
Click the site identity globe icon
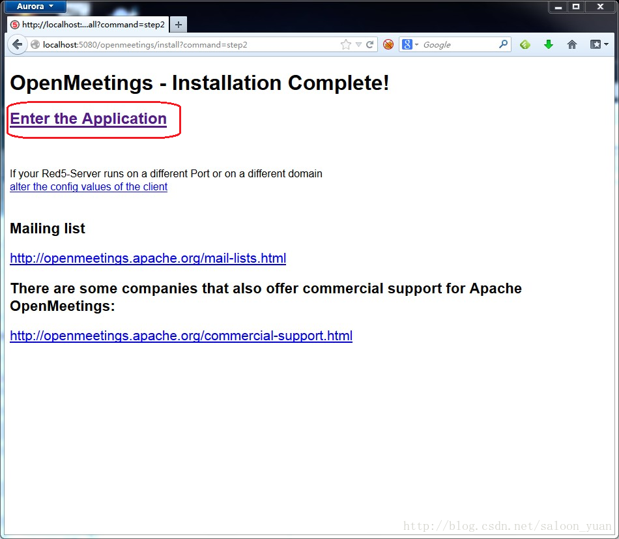click(35, 44)
